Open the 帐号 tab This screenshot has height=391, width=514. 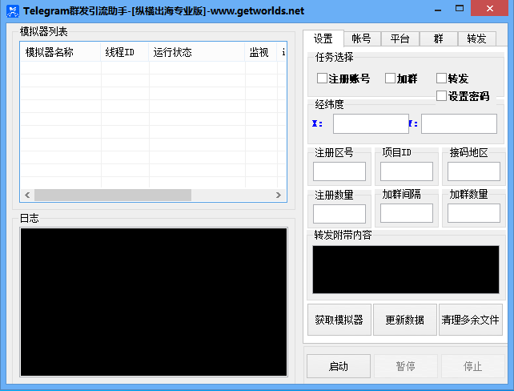pos(362,38)
